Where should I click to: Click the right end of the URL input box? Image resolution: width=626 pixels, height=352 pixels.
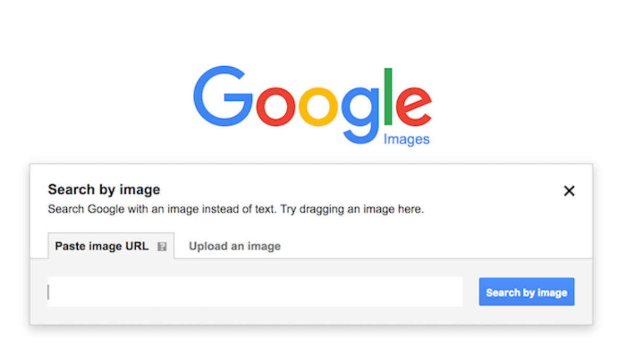coord(454,292)
